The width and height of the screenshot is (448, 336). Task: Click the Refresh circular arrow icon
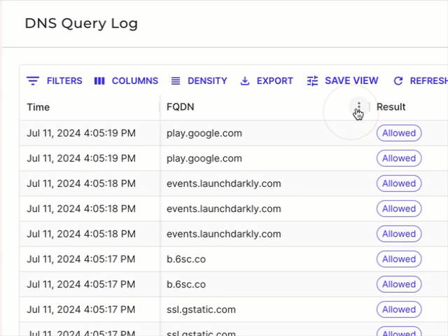click(x=398, y=81)
